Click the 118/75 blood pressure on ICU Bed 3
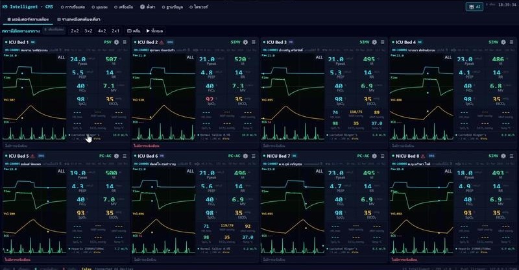 [356, 112]
